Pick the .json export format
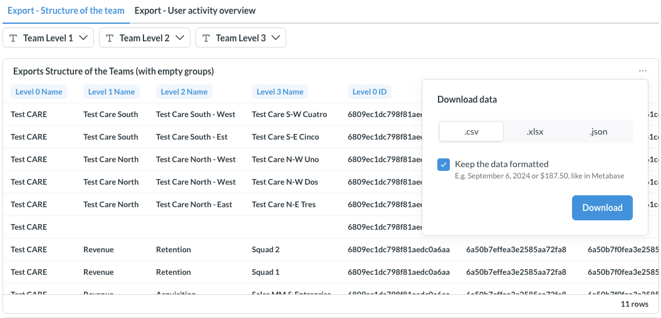The image size is (661, 318). click(598, 132)
